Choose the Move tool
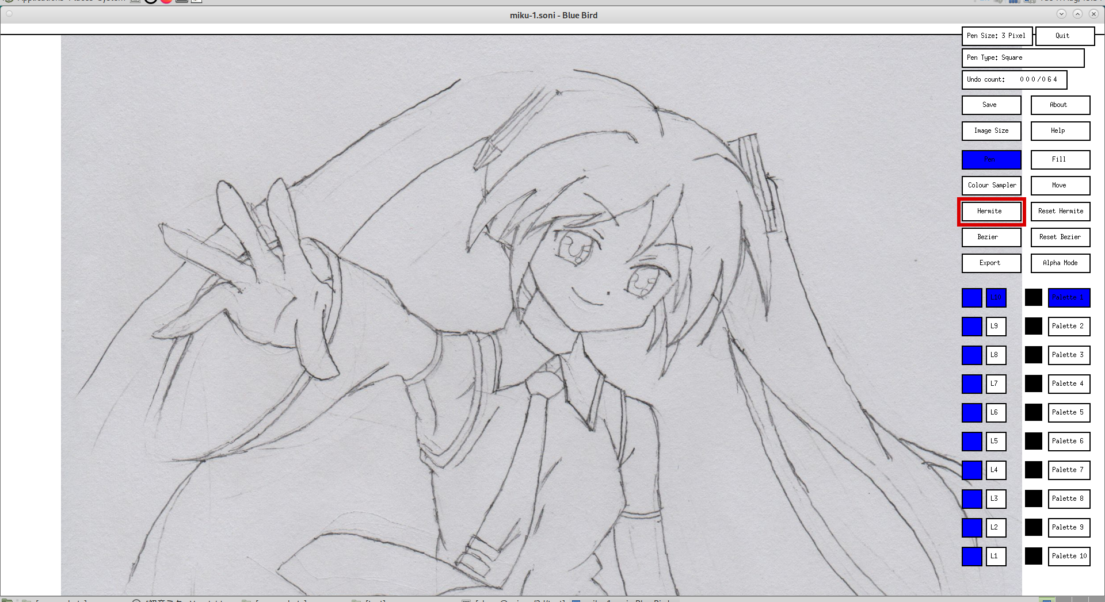The image size is (1105, 602). (1060, 185)
